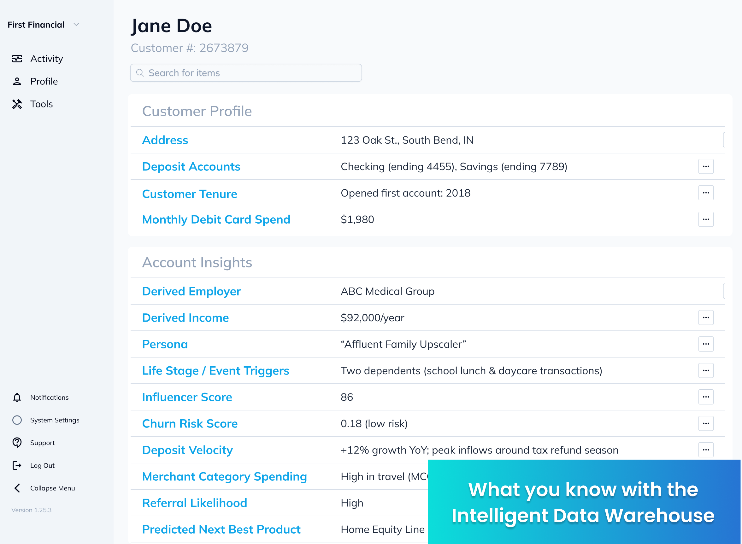Open the Activity menu item
Screen dimensions: 742x544
click(46, 59)
